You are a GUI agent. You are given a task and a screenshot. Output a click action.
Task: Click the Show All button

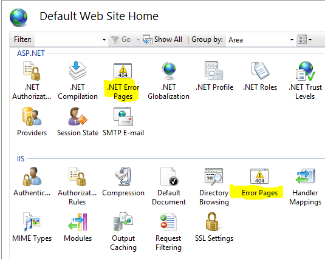163,39
